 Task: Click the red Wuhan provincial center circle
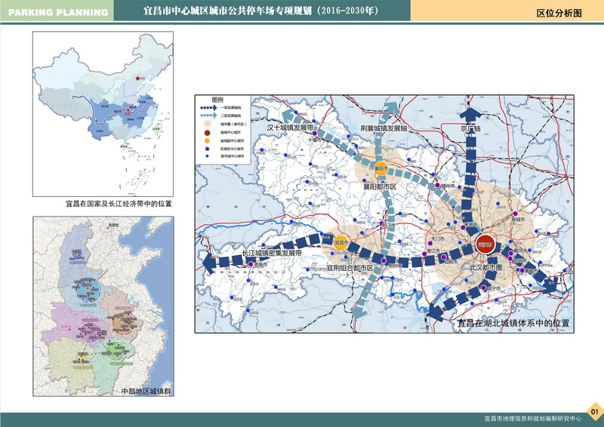484,245
